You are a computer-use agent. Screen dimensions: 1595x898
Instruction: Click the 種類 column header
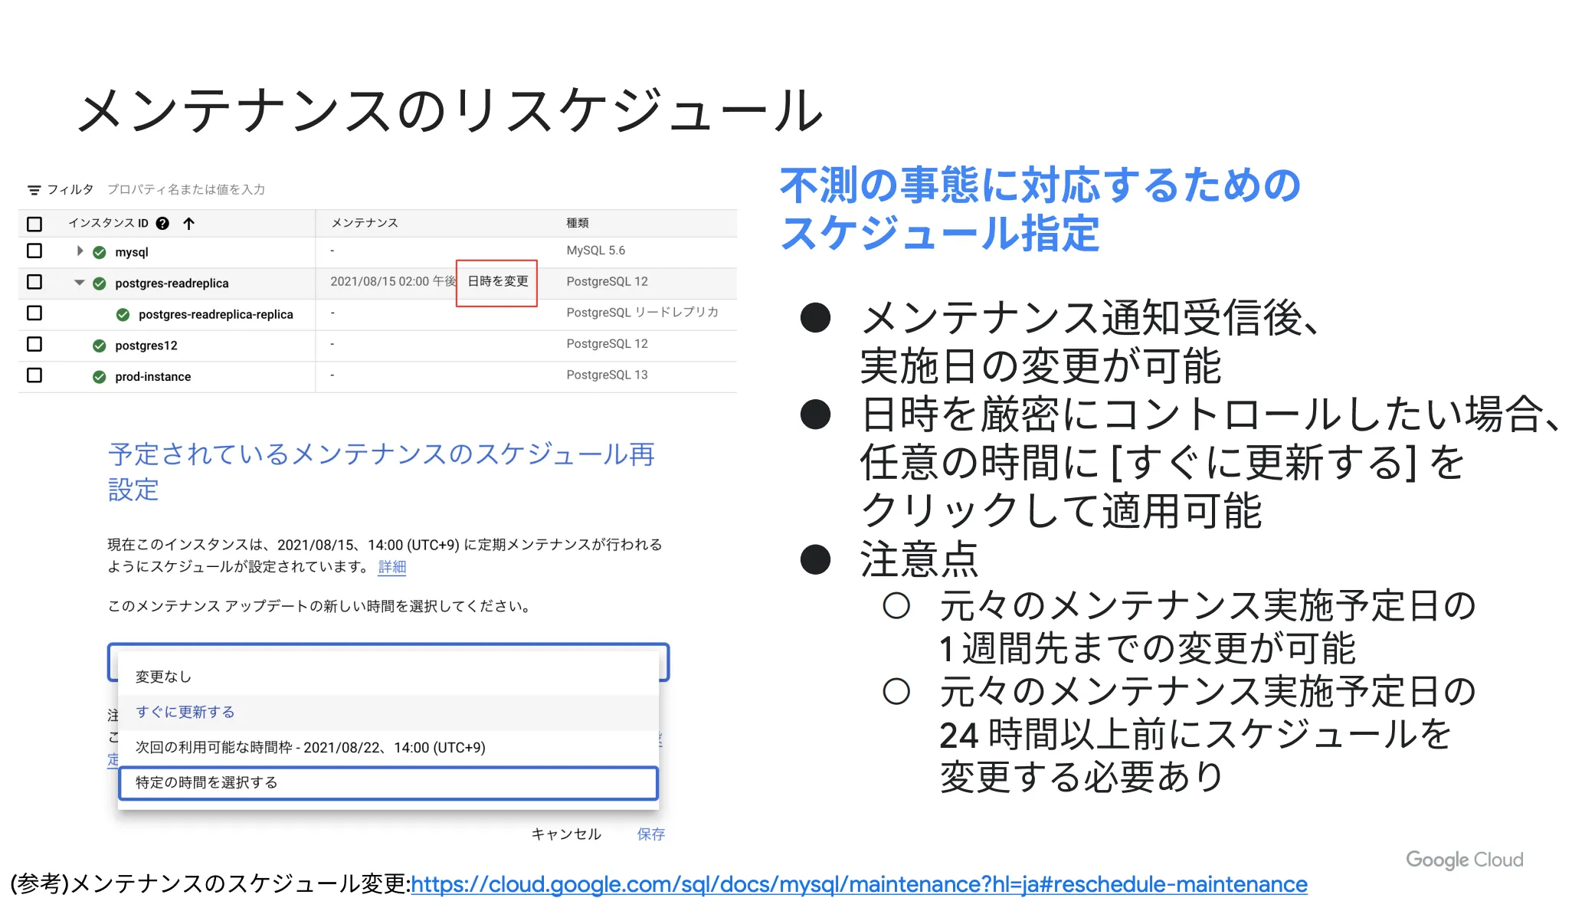578,223
